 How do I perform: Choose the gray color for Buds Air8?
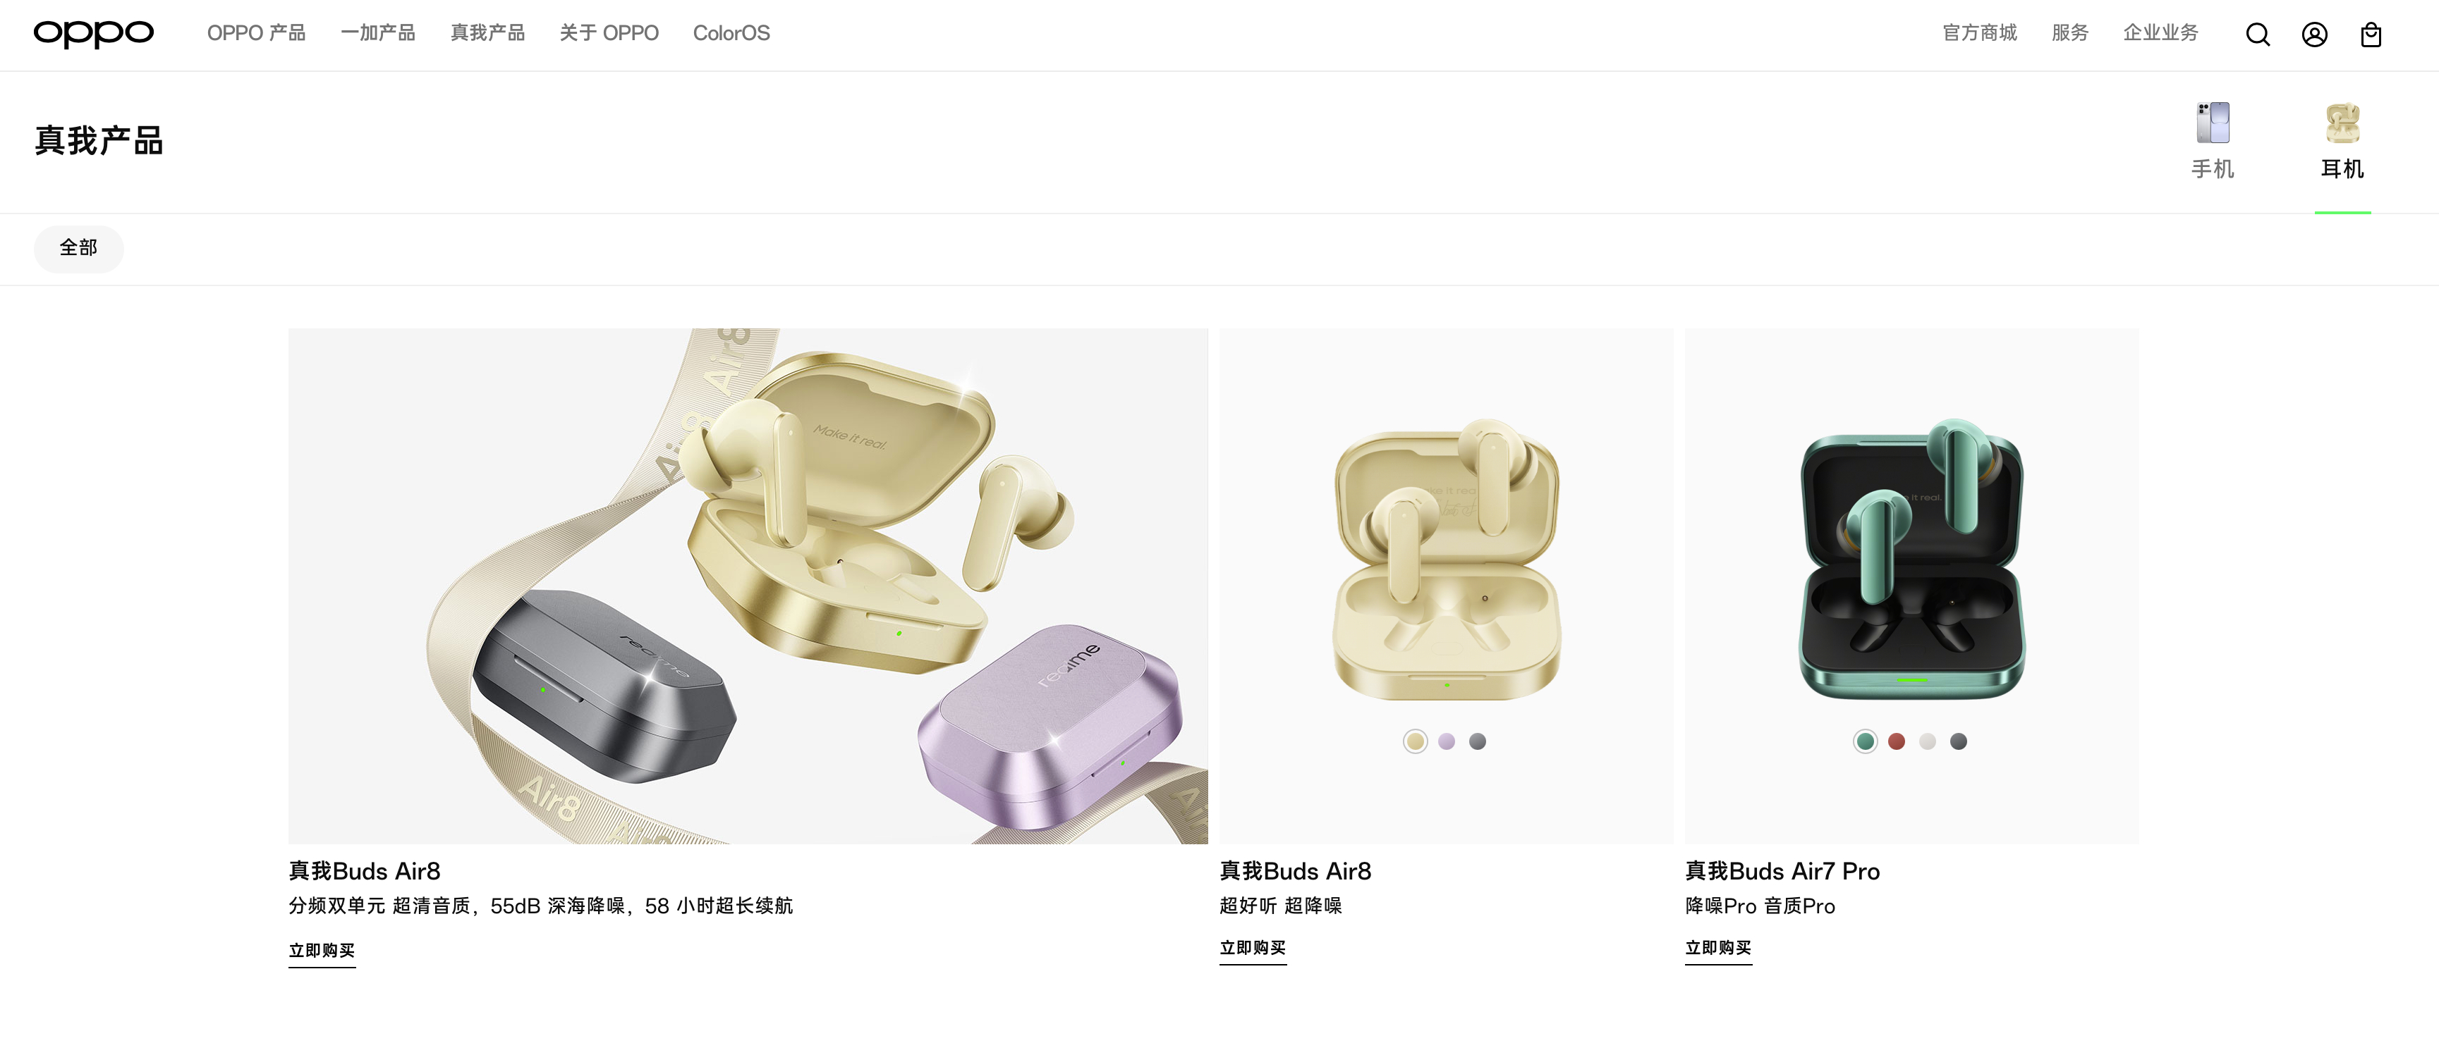[1477, 741]
